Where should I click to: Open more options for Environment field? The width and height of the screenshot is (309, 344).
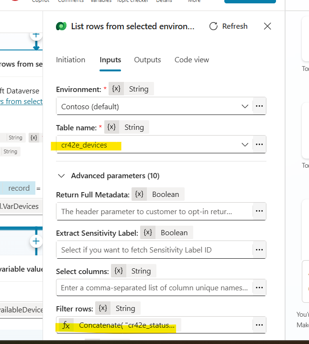point(259,106)
